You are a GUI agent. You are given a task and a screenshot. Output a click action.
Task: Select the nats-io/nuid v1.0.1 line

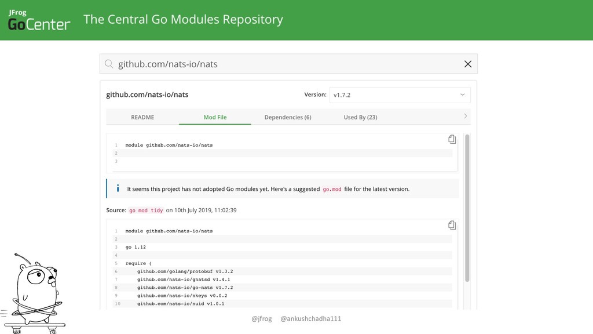(x=181, y=304)
